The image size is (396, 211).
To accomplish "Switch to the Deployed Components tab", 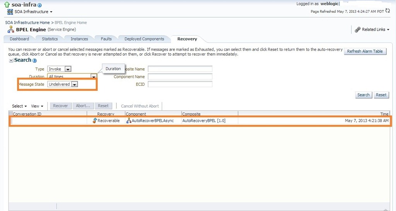I will pos(144,39).
